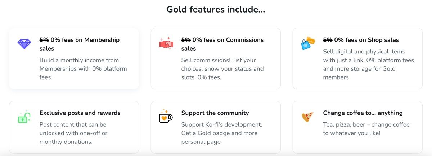Click the "Gold features include..." heading
Viewport: 432px width, 156px height.
pyautogui.click(x=216, y=9)
